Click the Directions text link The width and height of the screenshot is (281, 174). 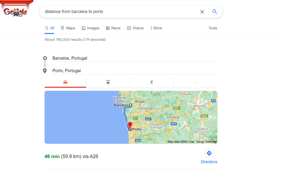point(209,162)
